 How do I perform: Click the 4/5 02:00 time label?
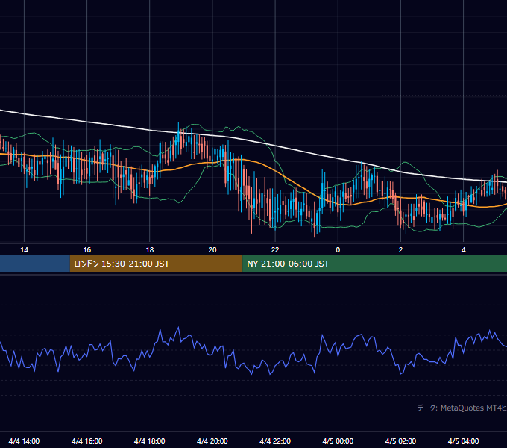400,441
